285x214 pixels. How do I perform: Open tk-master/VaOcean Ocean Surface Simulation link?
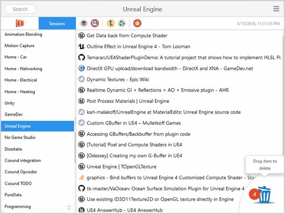click(x=166, y=189)
